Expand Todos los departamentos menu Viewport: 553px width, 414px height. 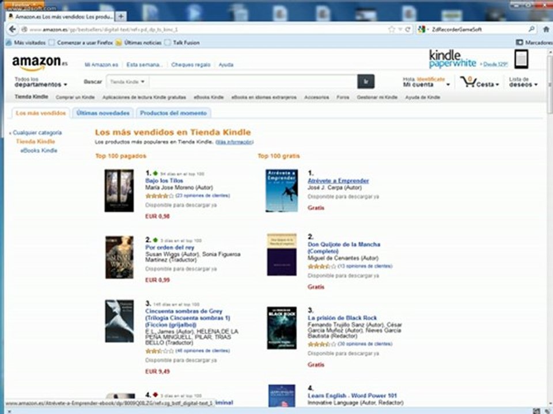tap(40, 82)
